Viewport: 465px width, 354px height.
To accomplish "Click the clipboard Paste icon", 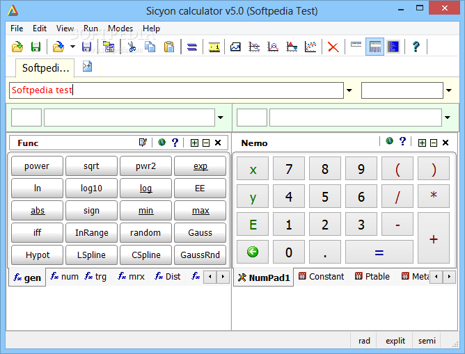I will pyautogui.click(x=169, y=47).
